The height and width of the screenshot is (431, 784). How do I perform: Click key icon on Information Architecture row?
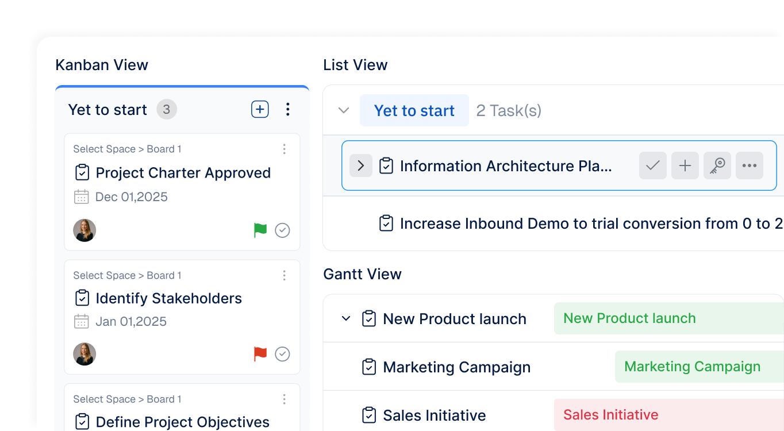click(717, 166)
